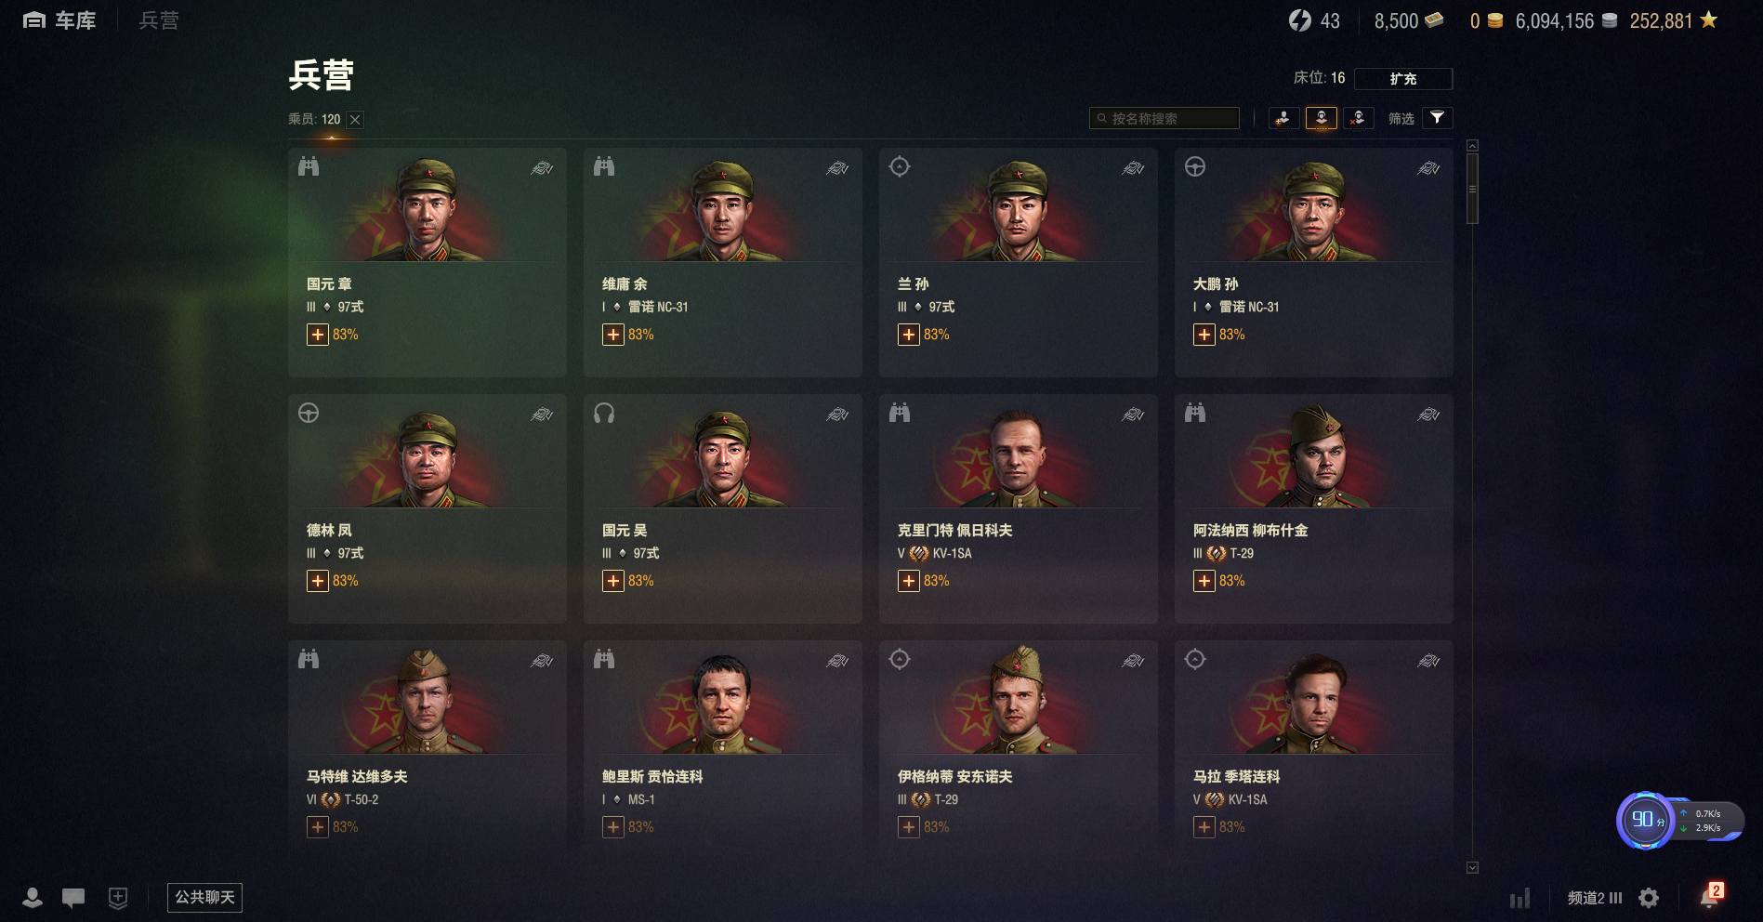Click the scrollbar down arrow of crew list
Viewport: 1763px width, 922px height.
coord(1472,867)
